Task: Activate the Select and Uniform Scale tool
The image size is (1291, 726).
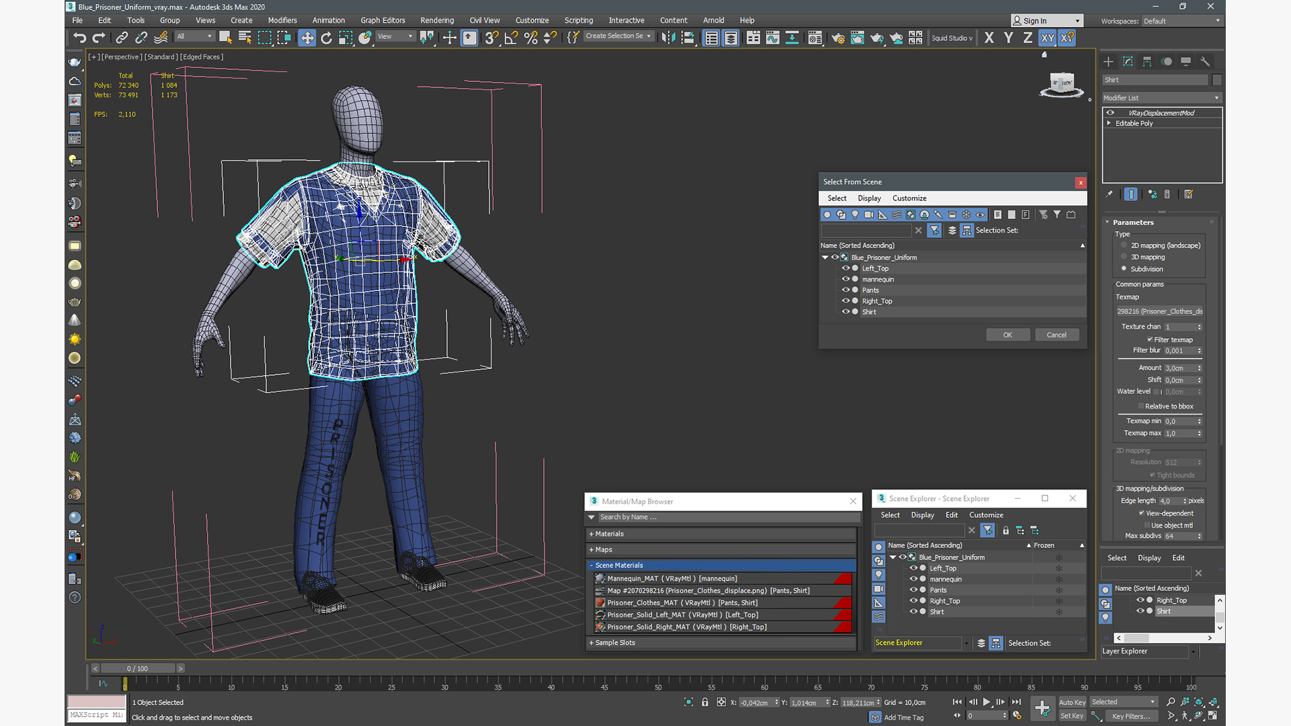Action: [346, 38]
